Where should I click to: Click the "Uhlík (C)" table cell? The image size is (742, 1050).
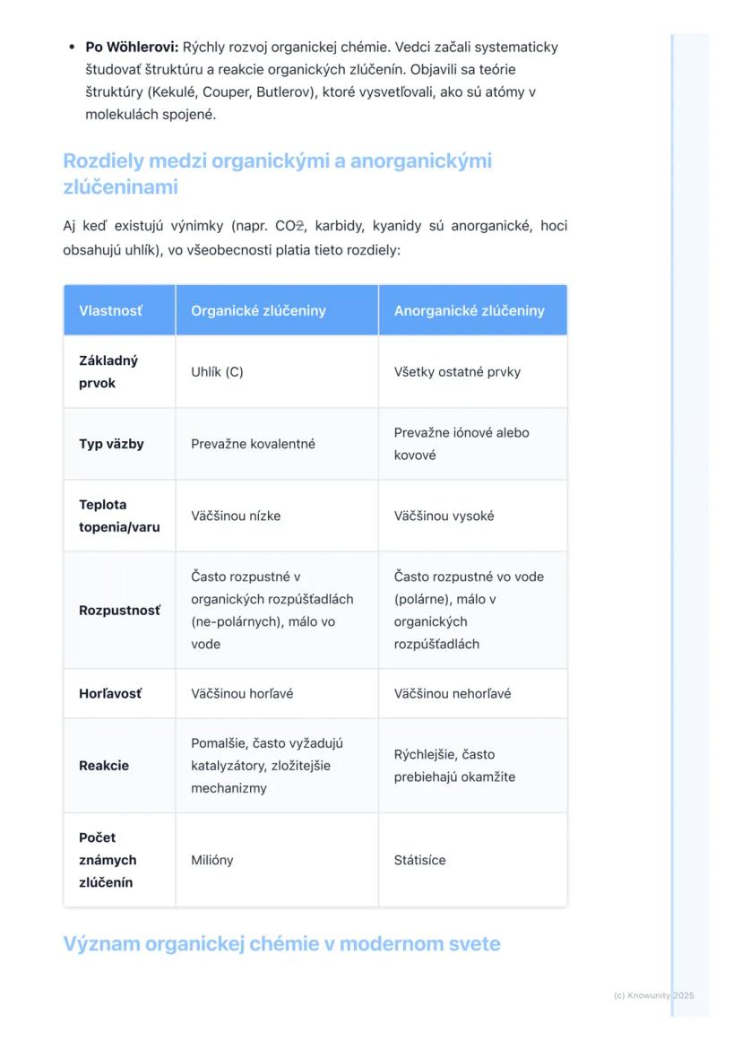tap(217, 372)
